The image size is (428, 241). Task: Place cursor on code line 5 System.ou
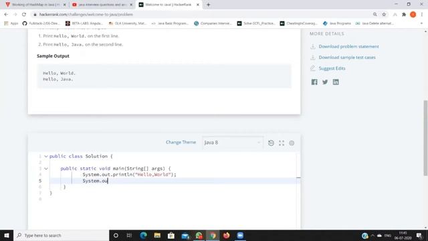(95, 181)
